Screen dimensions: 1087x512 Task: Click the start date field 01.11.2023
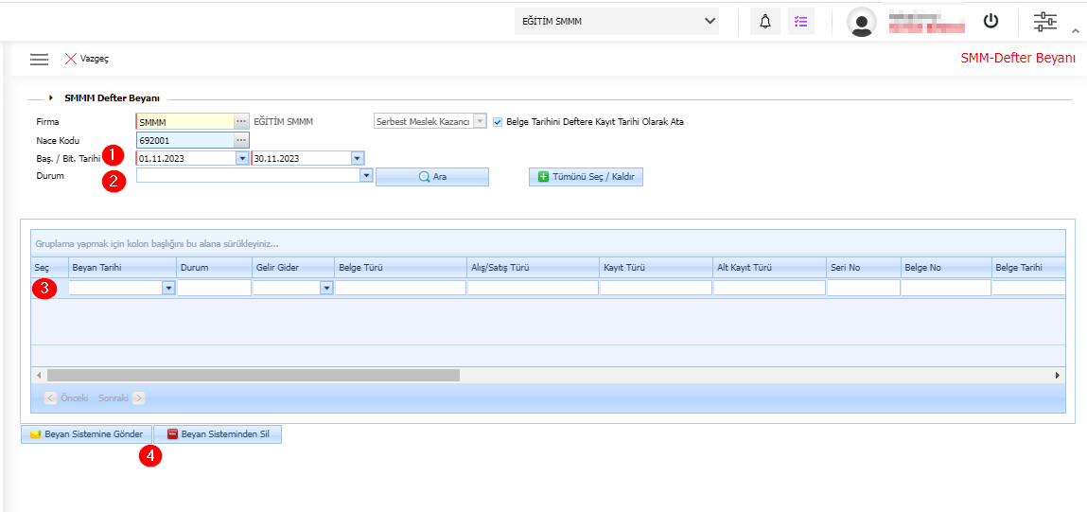coord(185,158)
